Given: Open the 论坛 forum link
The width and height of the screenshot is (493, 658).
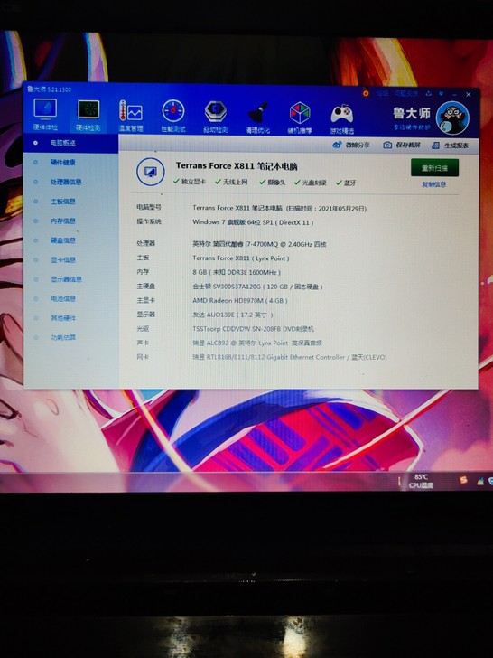Looking at the screenshot, I should point(382,93).
